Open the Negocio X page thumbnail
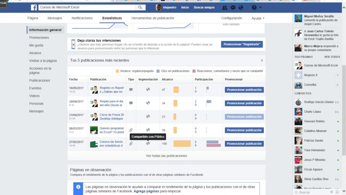The height and width of the screenshot is (195, 346). (298, 75)
